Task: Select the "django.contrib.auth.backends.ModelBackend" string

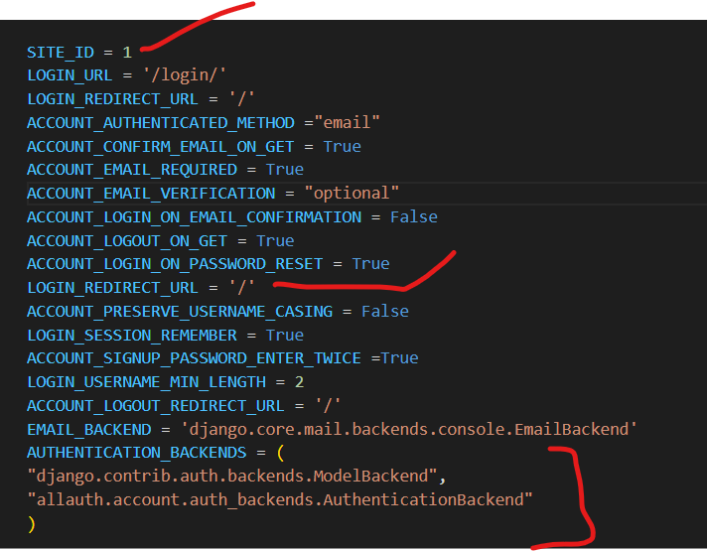Action: click(232, 477)
